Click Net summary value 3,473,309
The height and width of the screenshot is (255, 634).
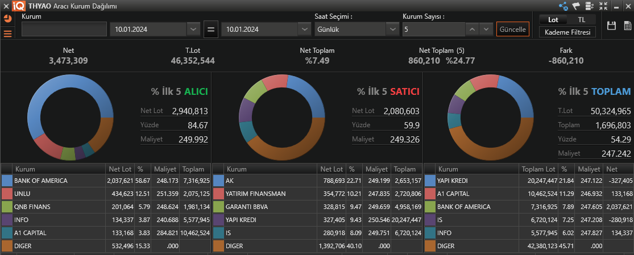coord(68,61)
